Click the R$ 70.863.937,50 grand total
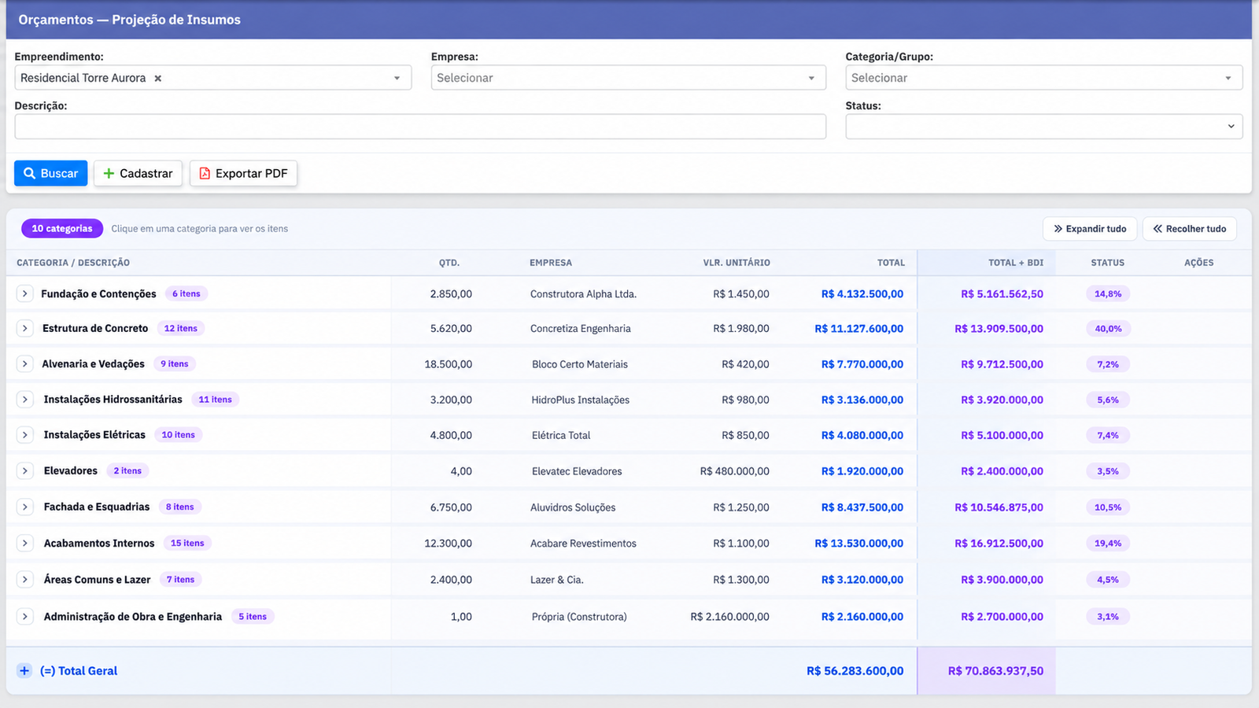This screenshot has width=1259, height=708. (995, 671)
